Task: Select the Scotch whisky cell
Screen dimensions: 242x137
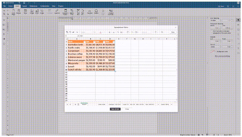Action: click(77, 69)
